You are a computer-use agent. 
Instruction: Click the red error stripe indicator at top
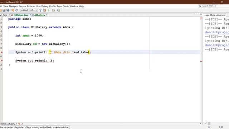point(201,18)
